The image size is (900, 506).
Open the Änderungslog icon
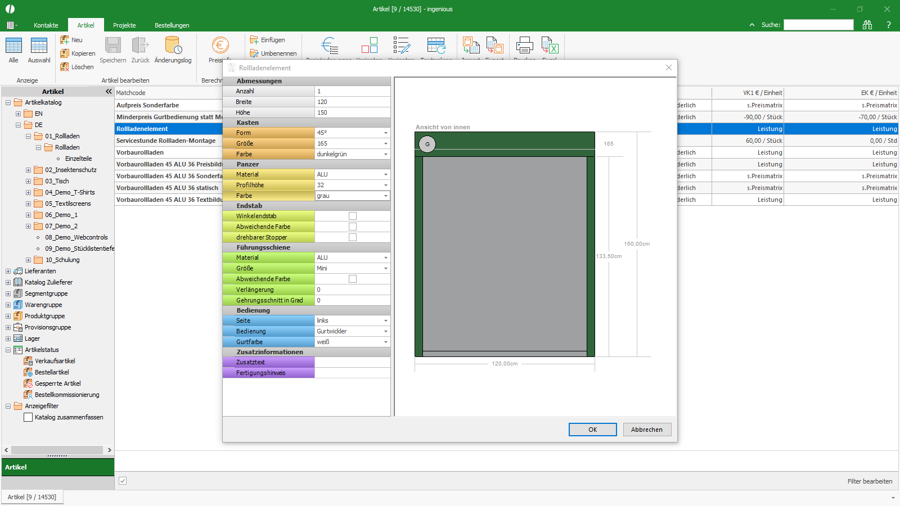[x=173, y=46]
